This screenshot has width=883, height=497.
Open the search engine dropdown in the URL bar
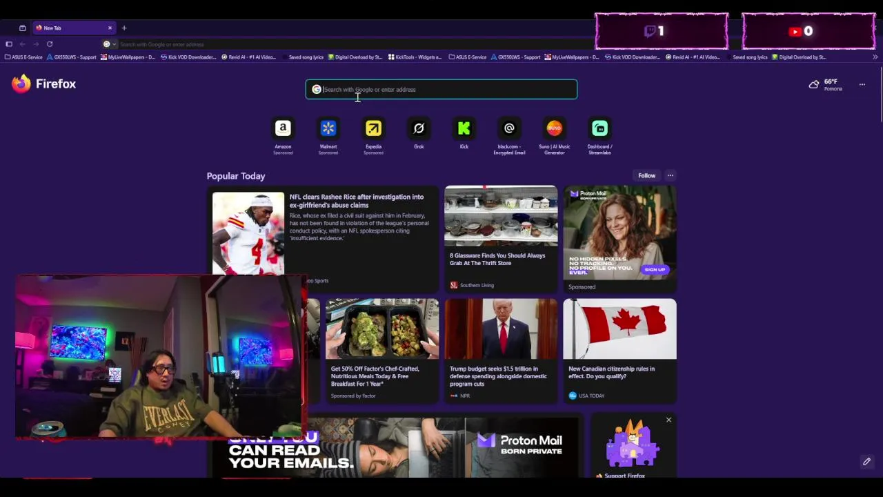(109, 44)
